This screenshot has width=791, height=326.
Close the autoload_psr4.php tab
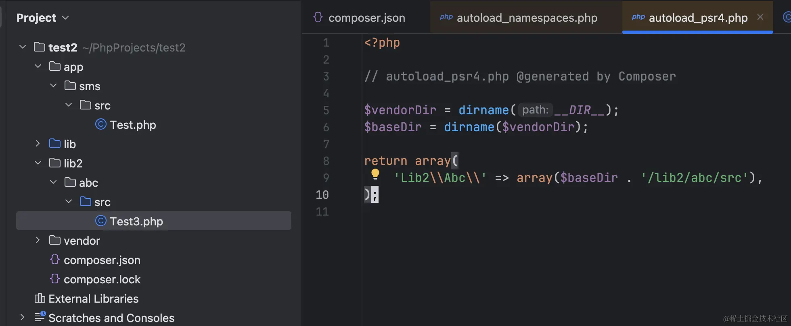(x=760, y=17)
